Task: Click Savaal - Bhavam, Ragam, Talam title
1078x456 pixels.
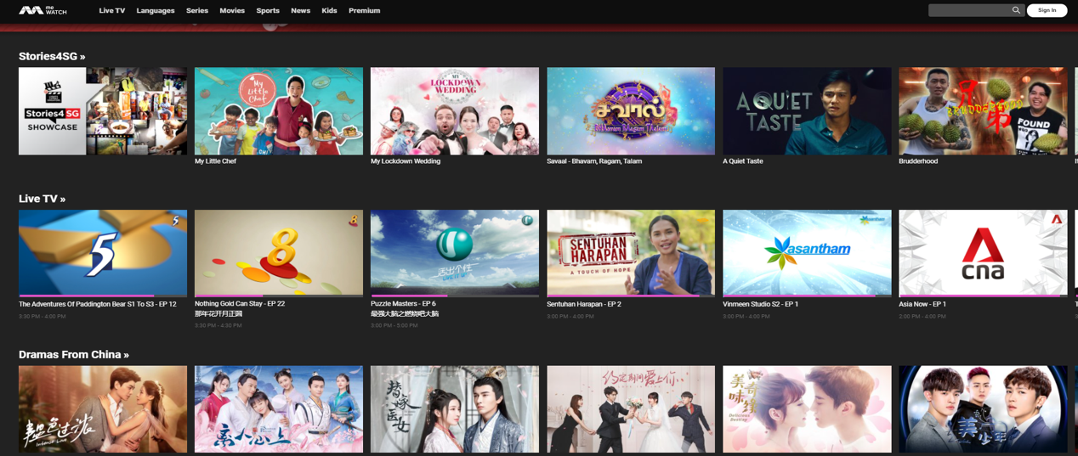Action: [594, 161]
